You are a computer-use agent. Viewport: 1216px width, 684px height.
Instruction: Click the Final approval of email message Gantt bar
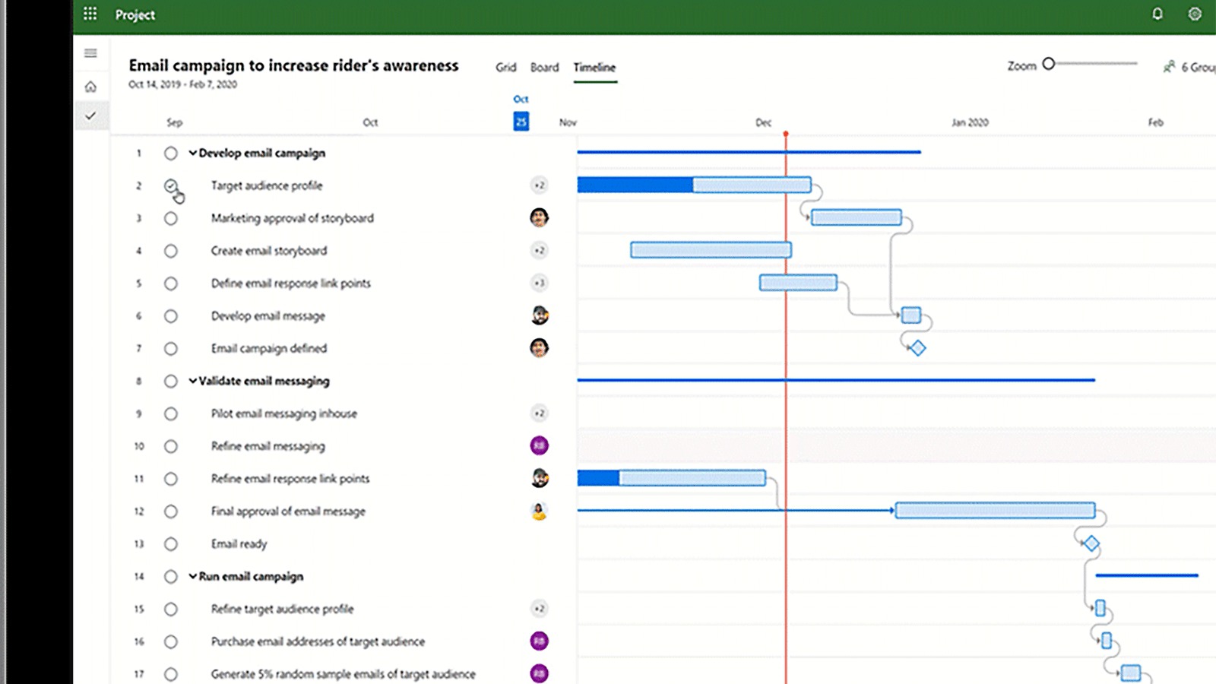pos(995,510)
